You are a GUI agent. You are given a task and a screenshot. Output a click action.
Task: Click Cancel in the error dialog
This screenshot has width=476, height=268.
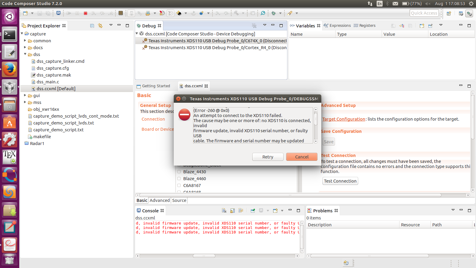pyautogui.click(x=302, y=157)
